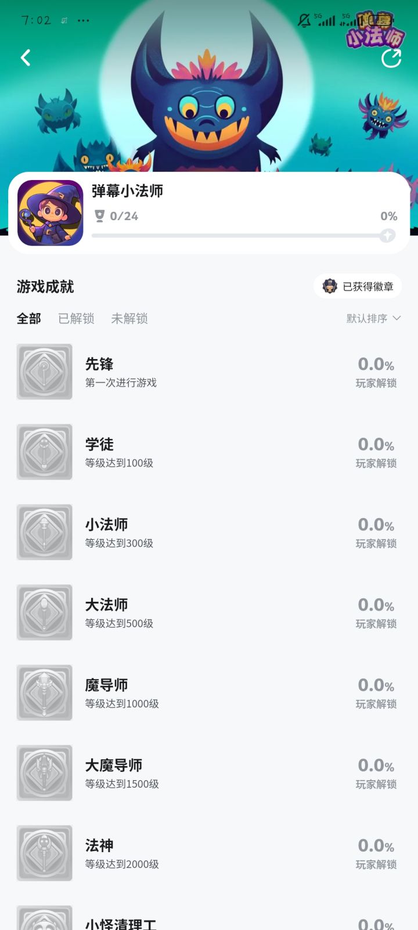
Task: Tap the 小法师 achievement badge icon
Action: click(x=45, y=532)
